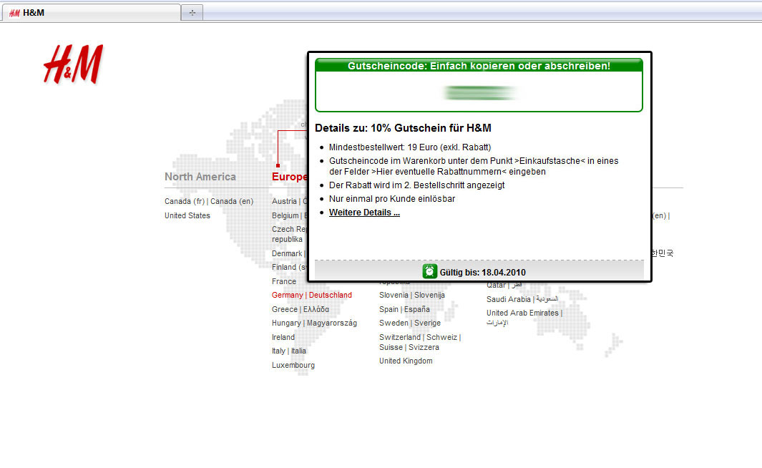Select Austria
Screen dimensions: 762x468
[284, 201]
